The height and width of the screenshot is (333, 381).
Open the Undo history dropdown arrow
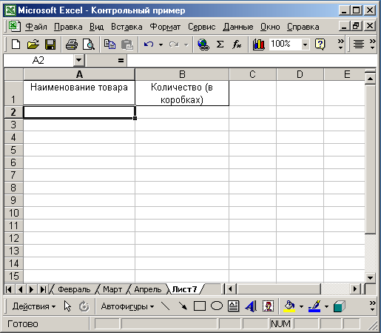tap(161, 44)
